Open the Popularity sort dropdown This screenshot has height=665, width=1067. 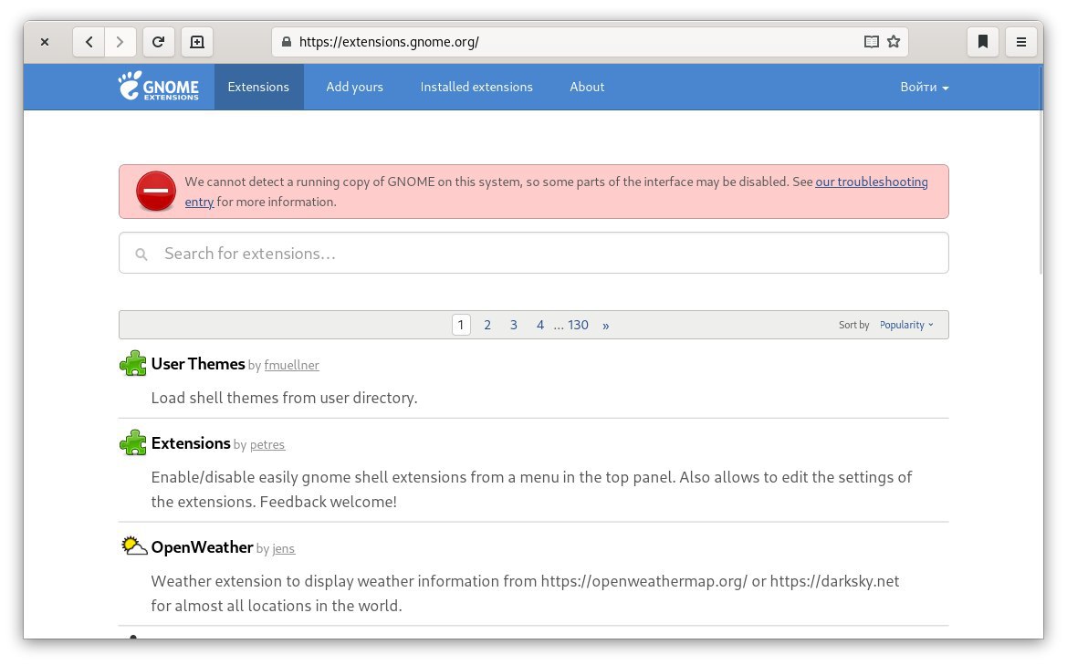coord(906,325)
